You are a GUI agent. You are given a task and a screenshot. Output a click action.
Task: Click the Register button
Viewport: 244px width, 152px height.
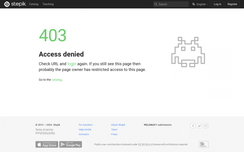[x=232, y=4]
